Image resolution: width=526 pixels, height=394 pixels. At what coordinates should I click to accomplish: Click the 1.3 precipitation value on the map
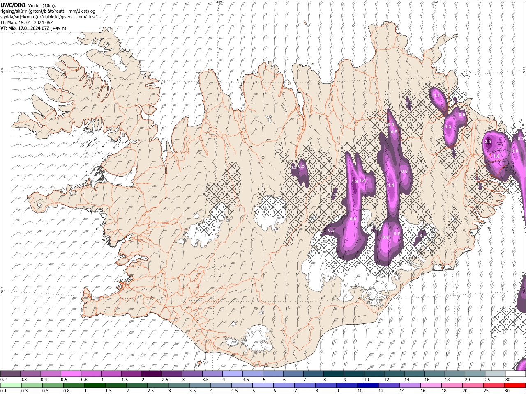448,127
